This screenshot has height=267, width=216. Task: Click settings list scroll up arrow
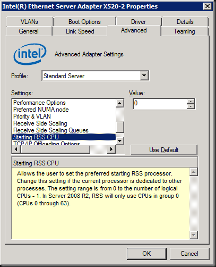tap(120, 103)
